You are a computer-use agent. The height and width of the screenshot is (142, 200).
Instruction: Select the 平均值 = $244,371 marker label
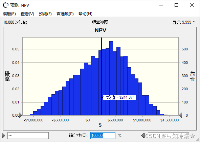pyautogui.click(x=119, y=97)
